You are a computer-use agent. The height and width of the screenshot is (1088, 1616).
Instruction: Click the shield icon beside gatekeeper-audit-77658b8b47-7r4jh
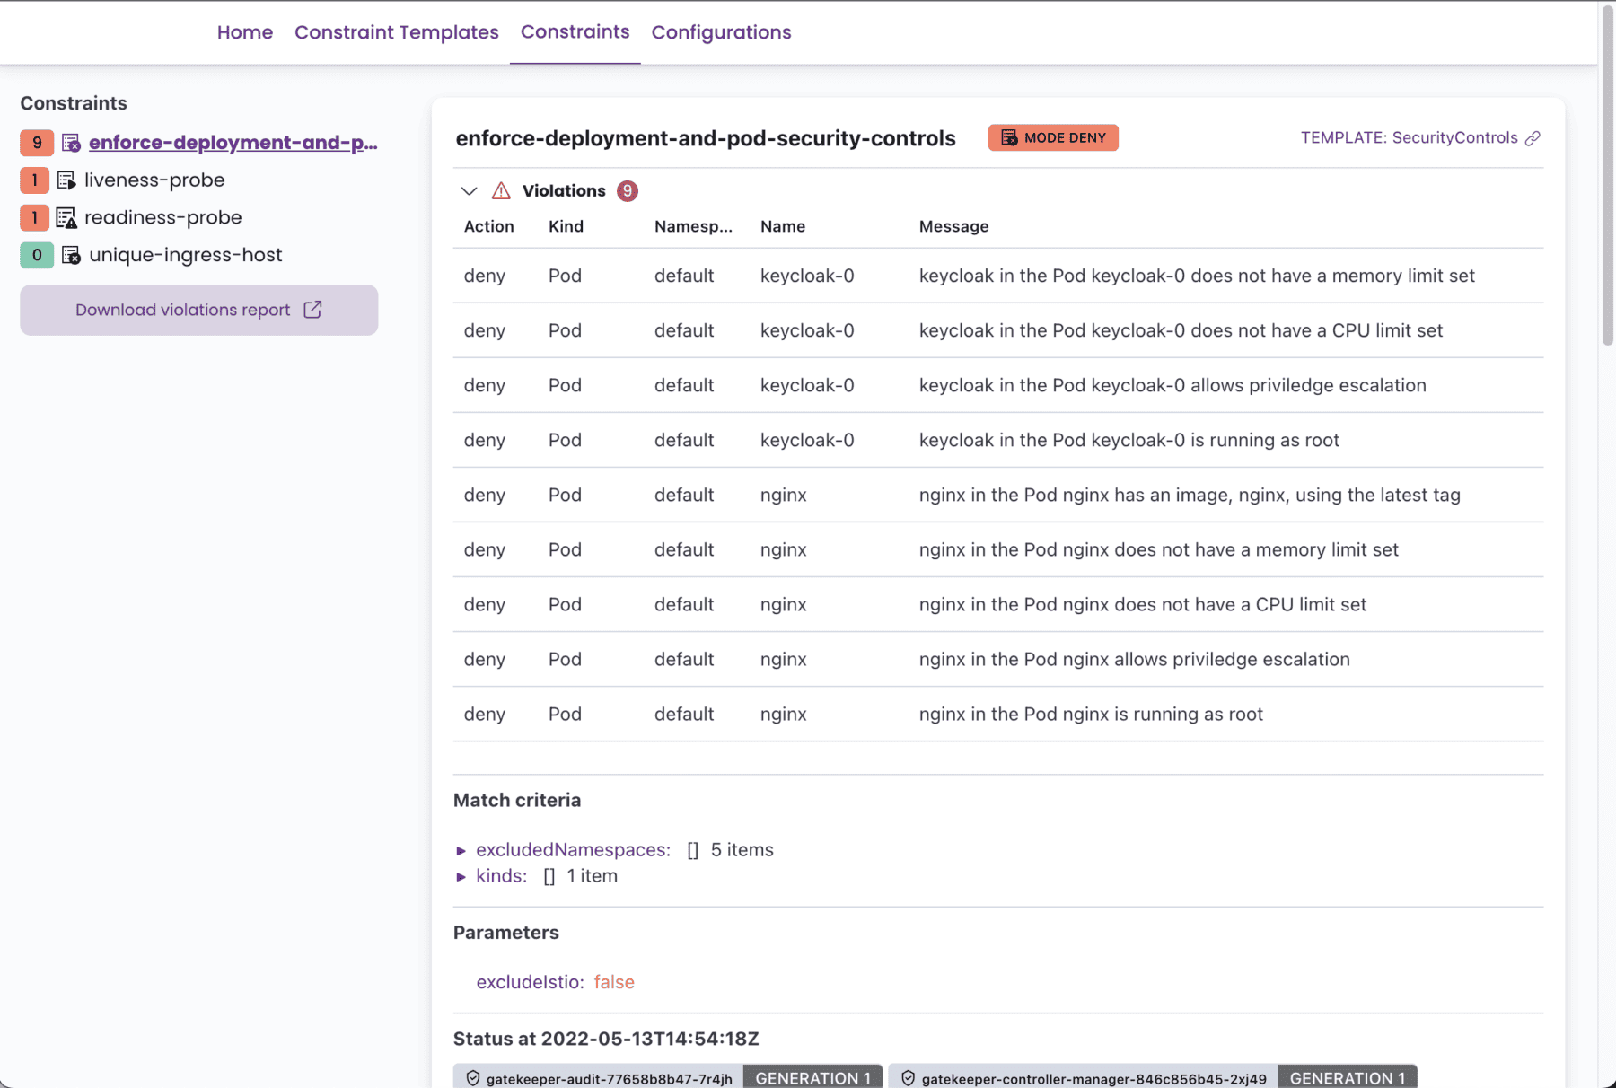[473, 1078]
